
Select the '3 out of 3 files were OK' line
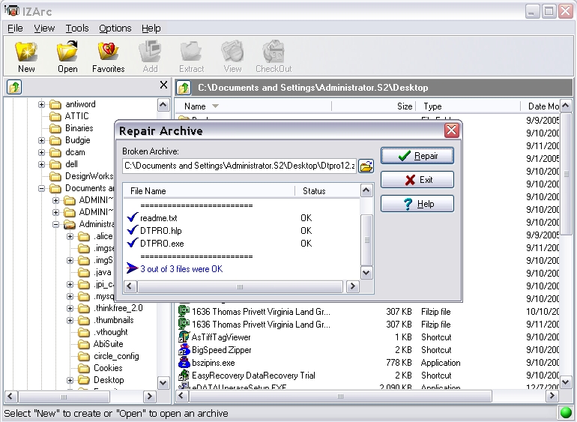point(181,269)
